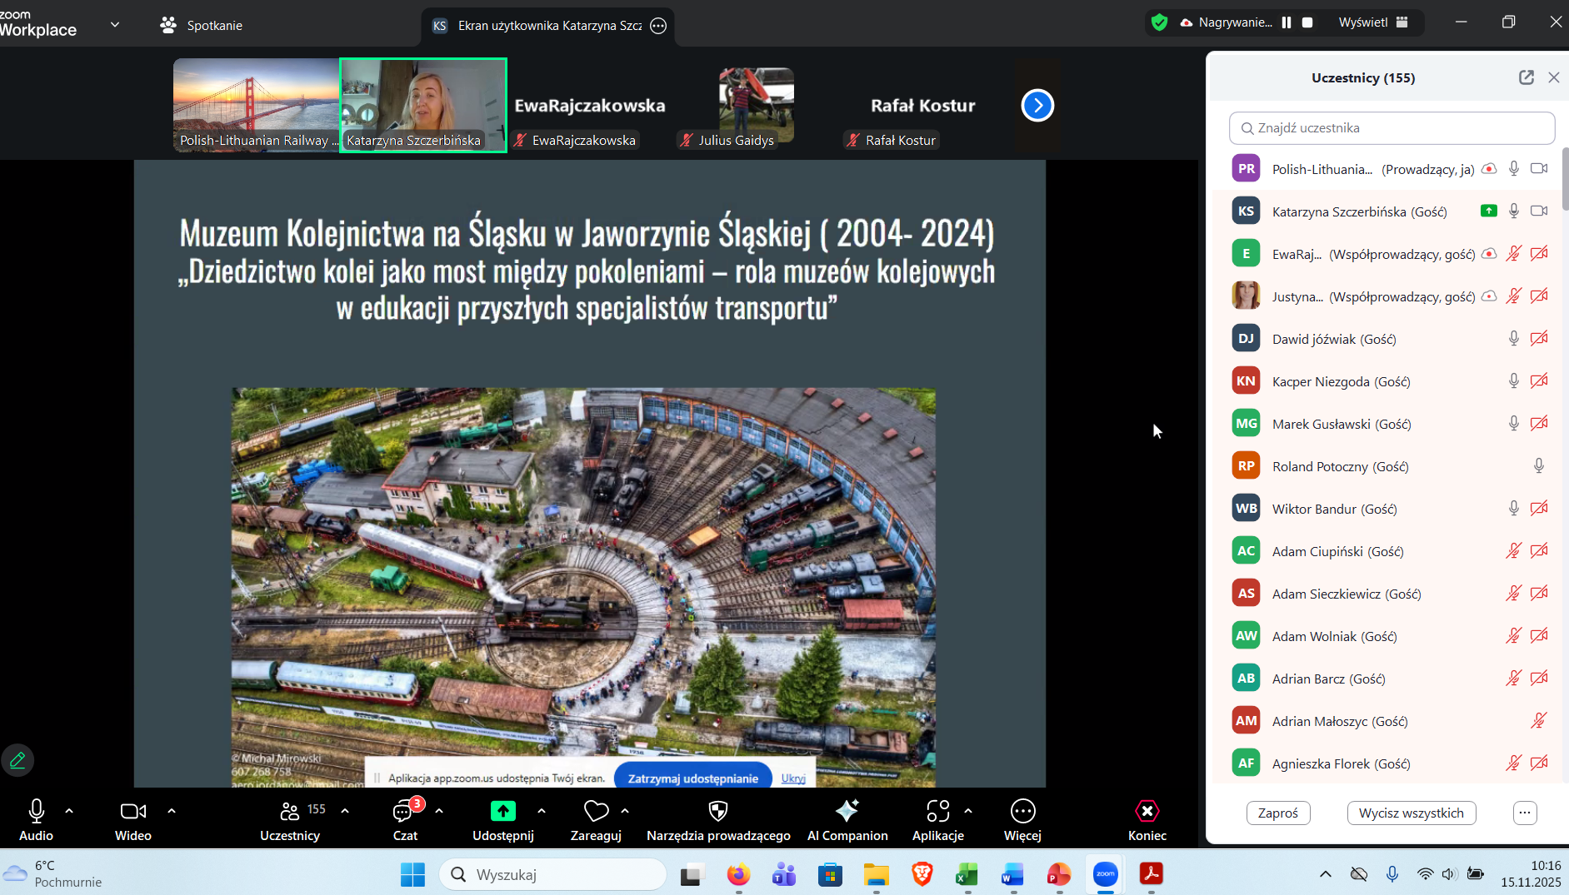
Task: Open the Aplikacje apps icon
Action: pos(937,811)
